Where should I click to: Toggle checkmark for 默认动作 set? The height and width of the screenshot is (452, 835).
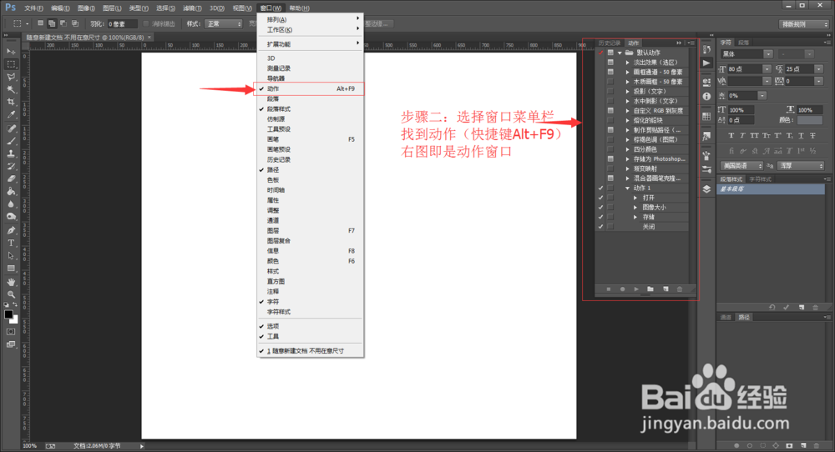(x=600, y=53)
